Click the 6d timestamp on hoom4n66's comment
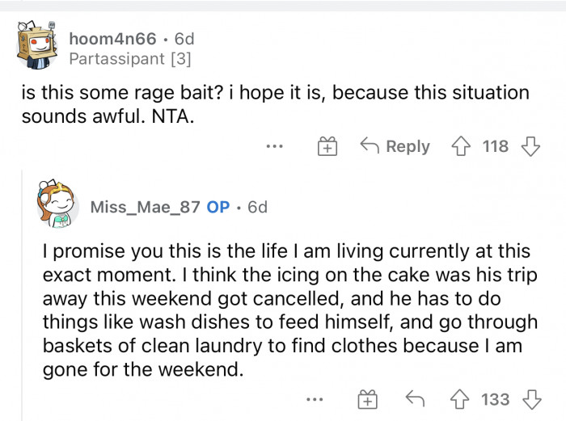This screenshot has width=566, height=421. pyautogui.click(x=184, y=38)
